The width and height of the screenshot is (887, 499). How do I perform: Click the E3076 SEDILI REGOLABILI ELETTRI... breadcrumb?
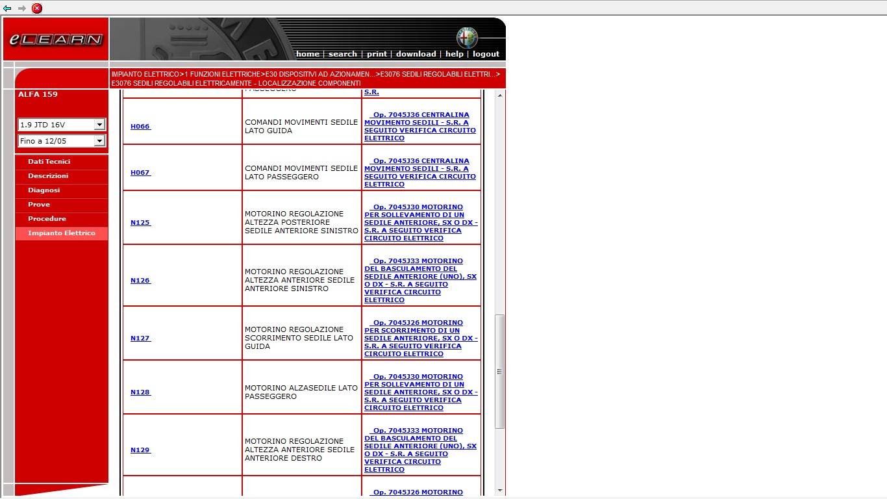click(x=438, y=75)
